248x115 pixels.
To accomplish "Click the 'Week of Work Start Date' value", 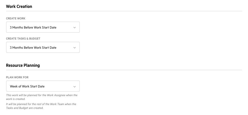I will (27, 86).
